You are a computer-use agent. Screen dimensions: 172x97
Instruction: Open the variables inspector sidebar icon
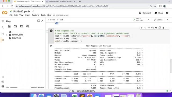tap(3, 33)
